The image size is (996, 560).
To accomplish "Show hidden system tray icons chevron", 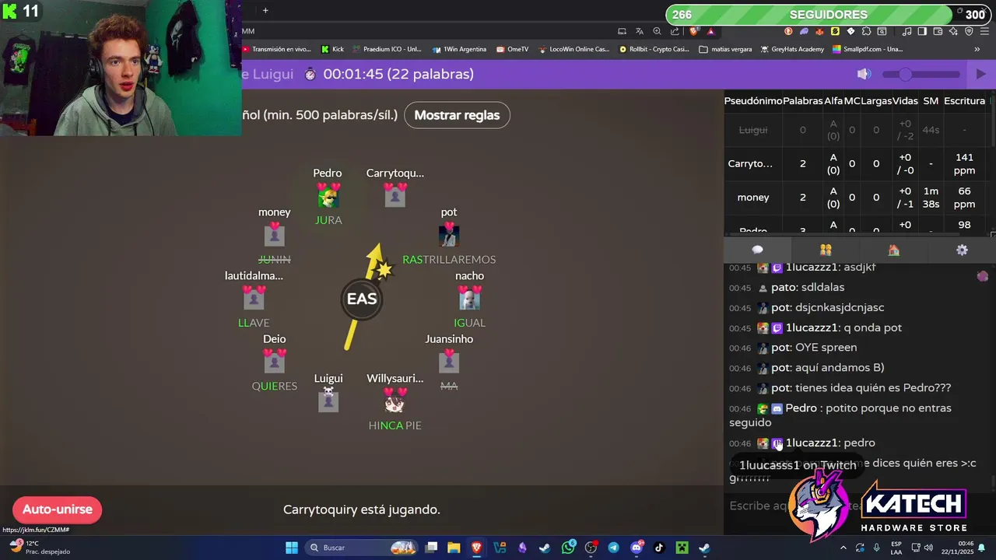I will click(x=843, y=548).
